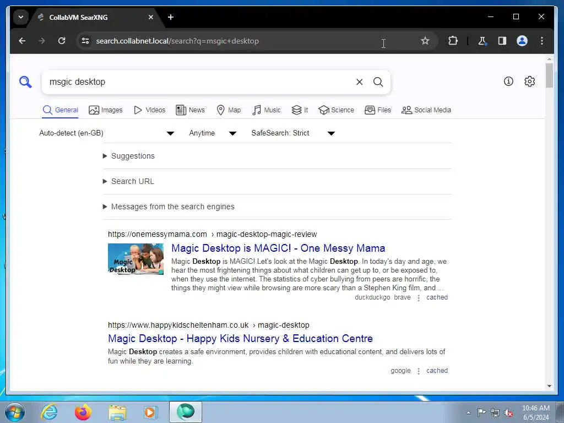Reload the page

(x=62, y=41)
